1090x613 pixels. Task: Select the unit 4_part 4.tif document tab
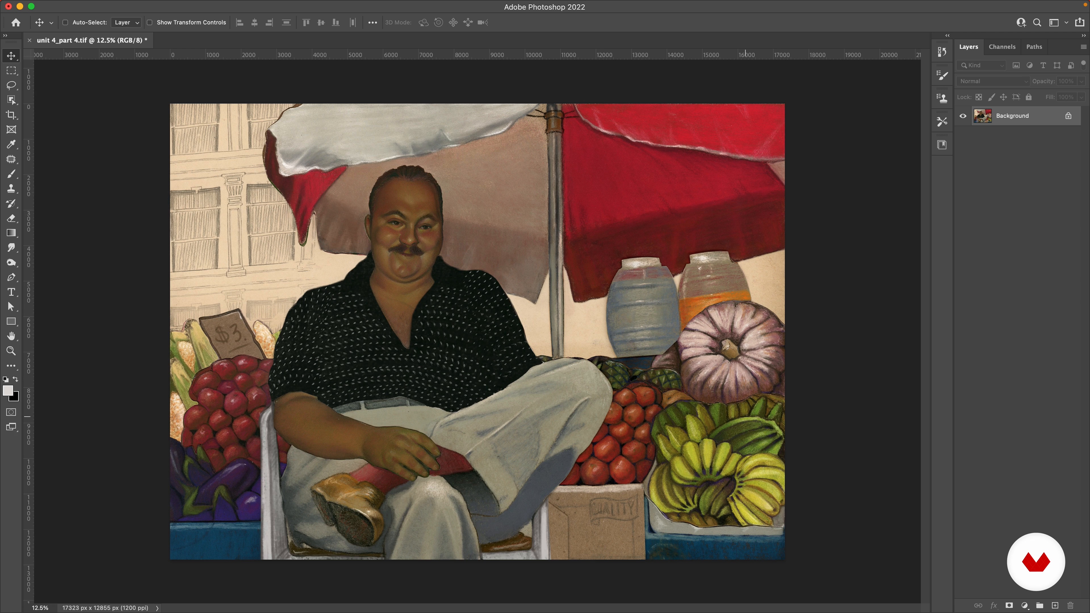92,40
